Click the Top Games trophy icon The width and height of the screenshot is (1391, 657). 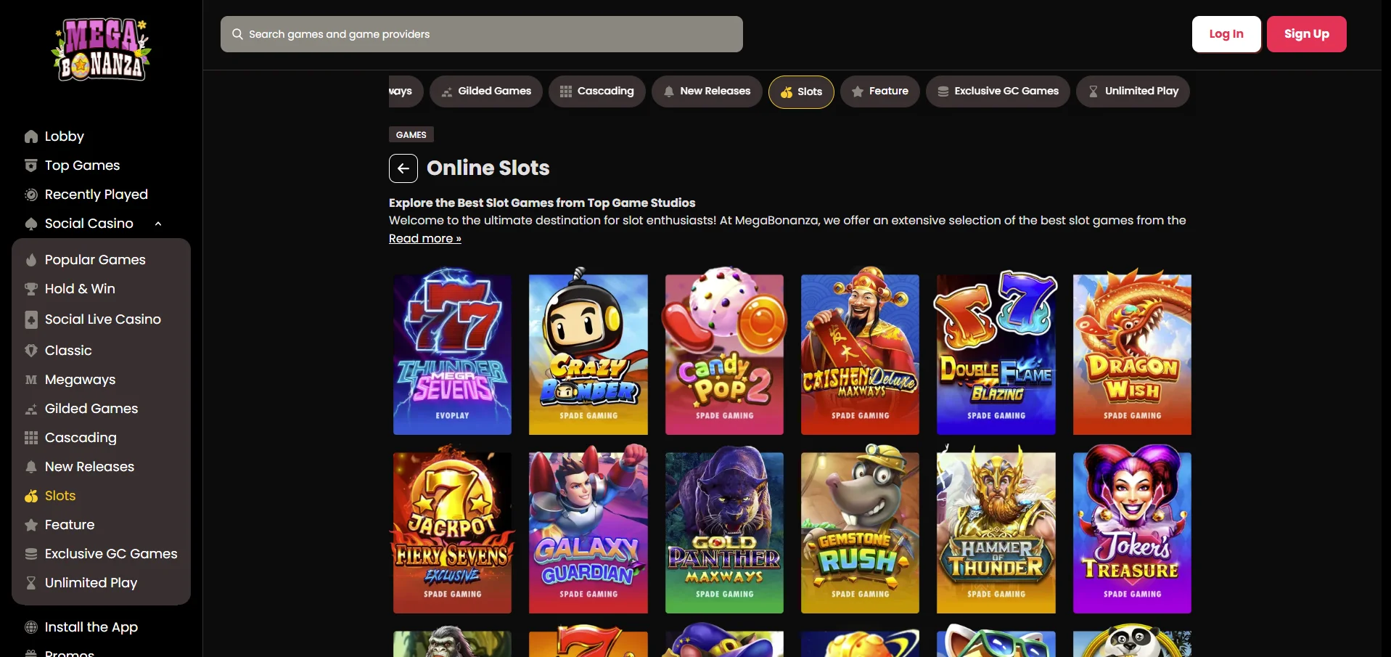pyautogui.click(x=30, y=166)
